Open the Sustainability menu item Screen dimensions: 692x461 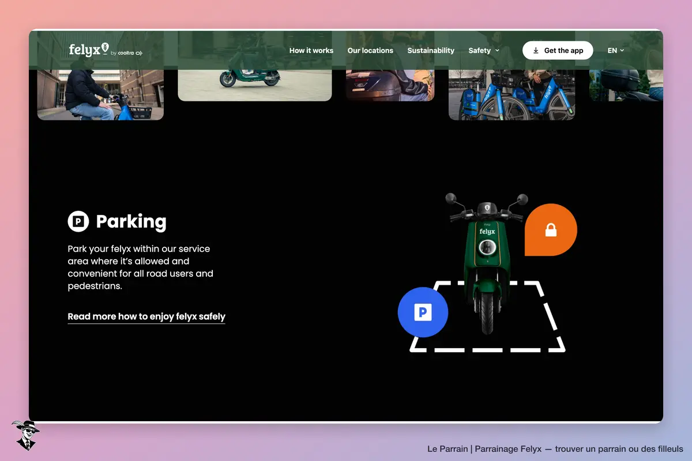431,51
